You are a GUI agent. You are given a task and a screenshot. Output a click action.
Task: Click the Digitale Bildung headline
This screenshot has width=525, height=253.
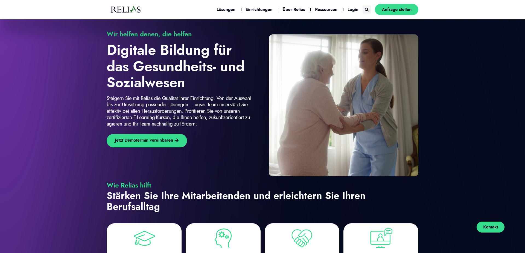175,66
